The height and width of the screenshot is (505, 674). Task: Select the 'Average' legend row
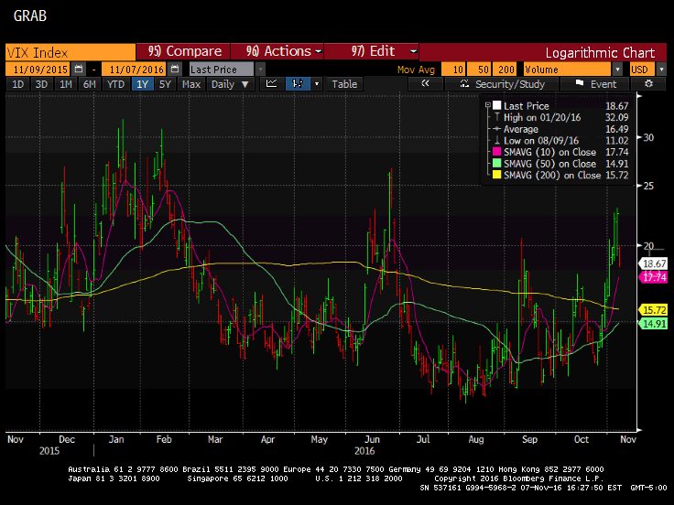point(560,129)
